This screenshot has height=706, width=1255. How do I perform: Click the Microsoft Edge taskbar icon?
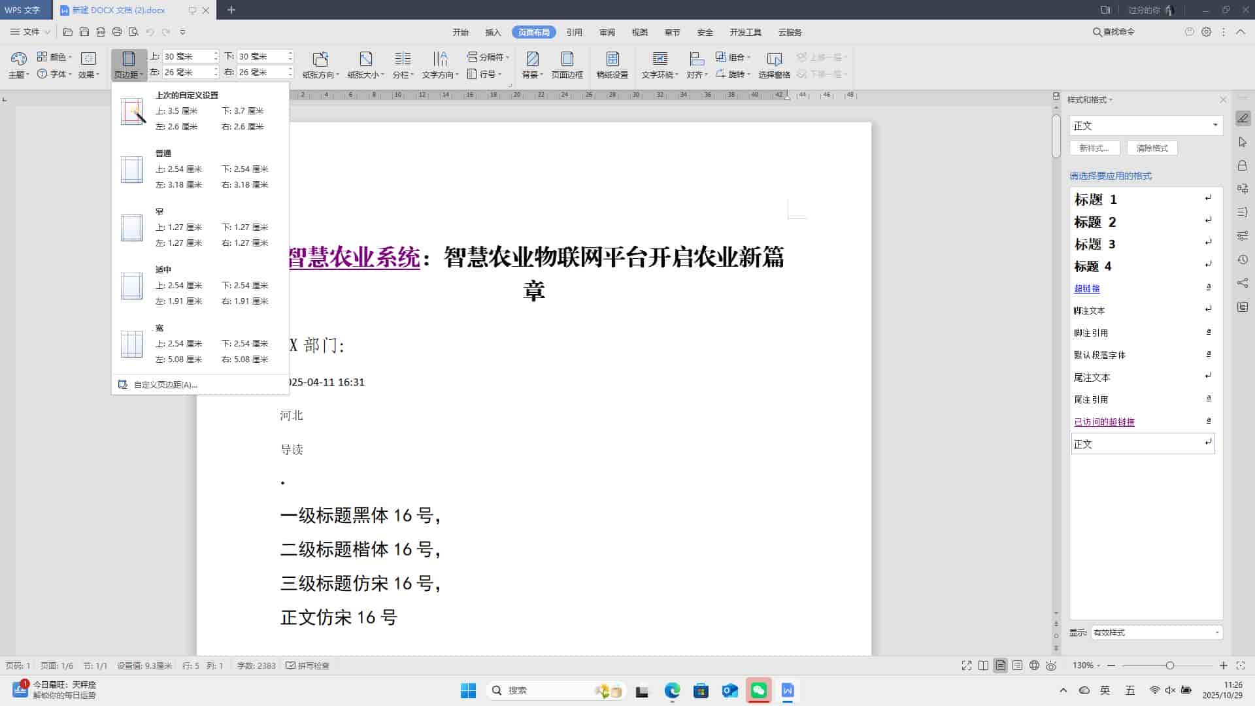pos(672,690)
